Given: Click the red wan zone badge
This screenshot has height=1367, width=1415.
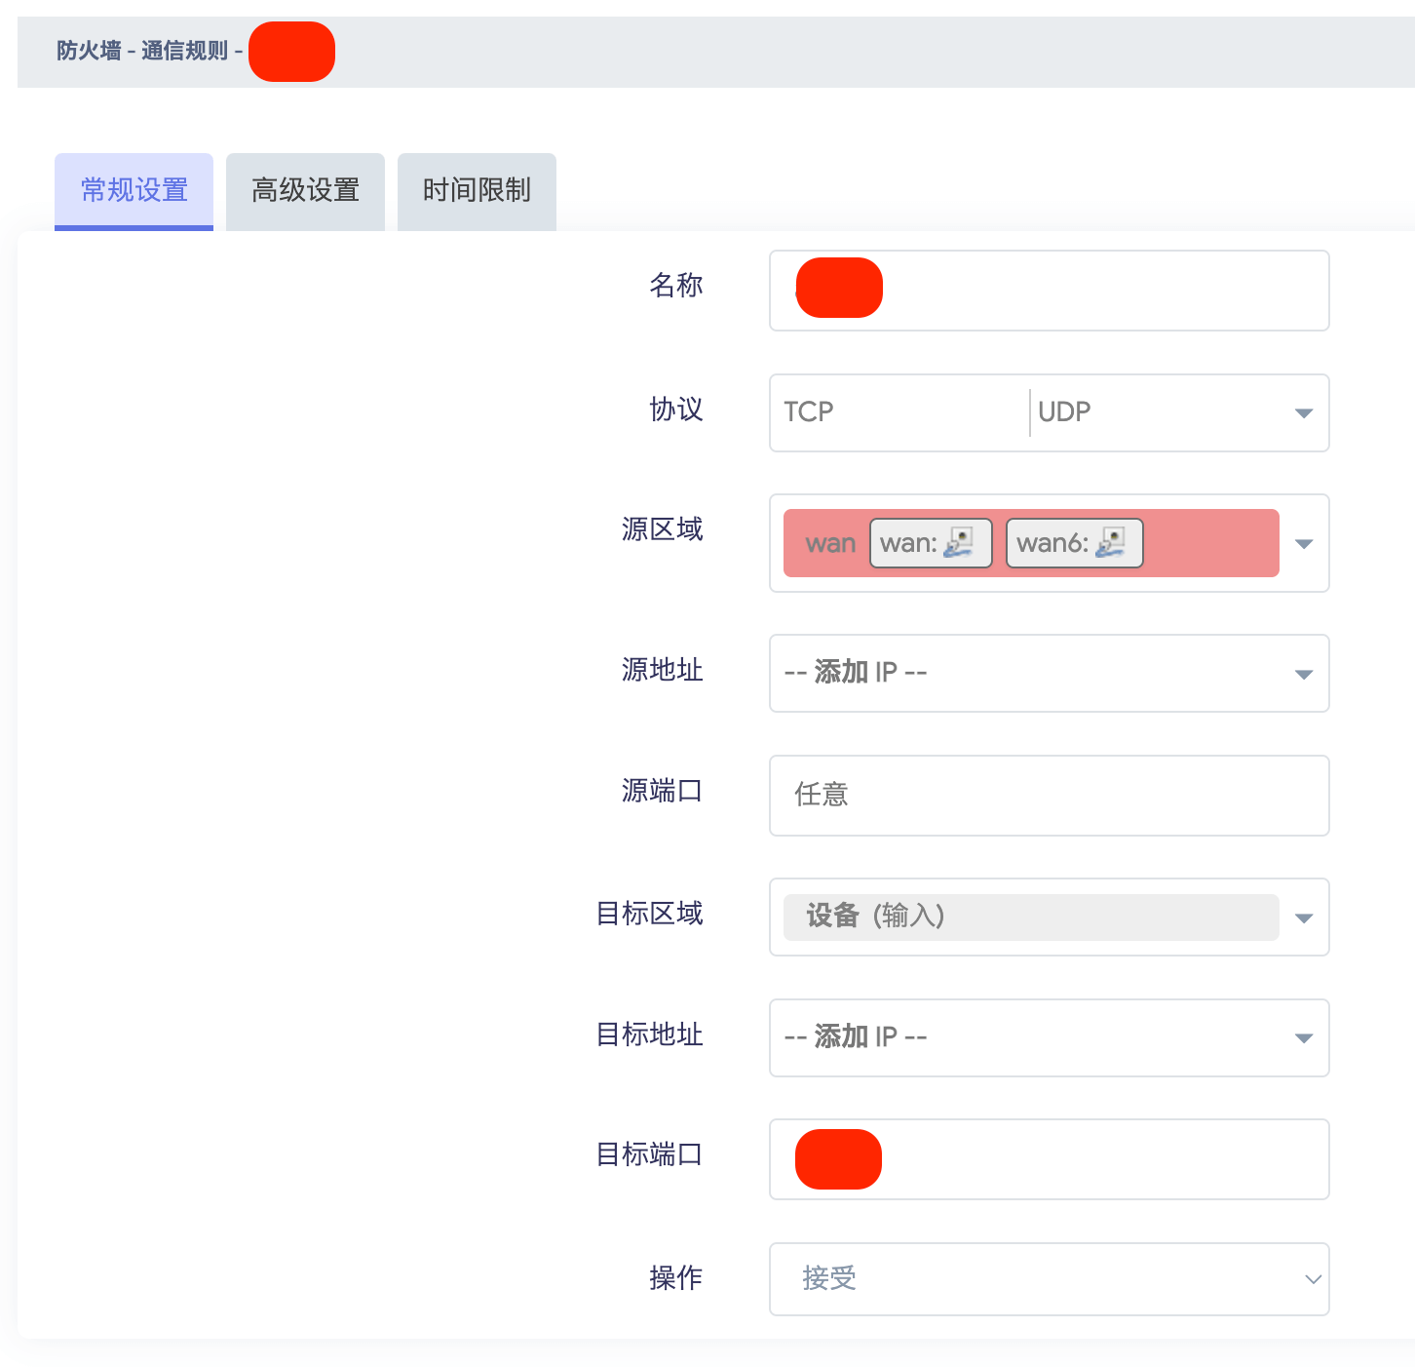Looking at the screenshot, I should tap(829, 543).
